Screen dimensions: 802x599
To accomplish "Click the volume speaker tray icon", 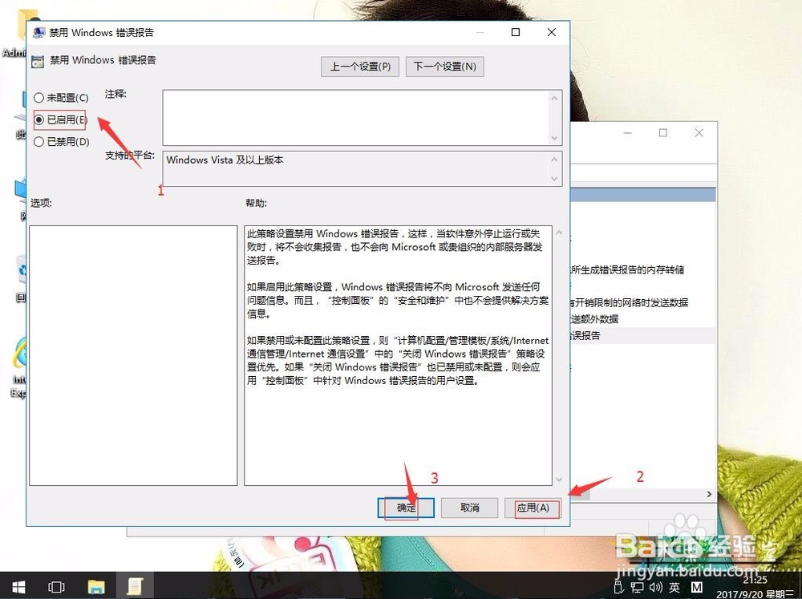I will click(655, 587).
